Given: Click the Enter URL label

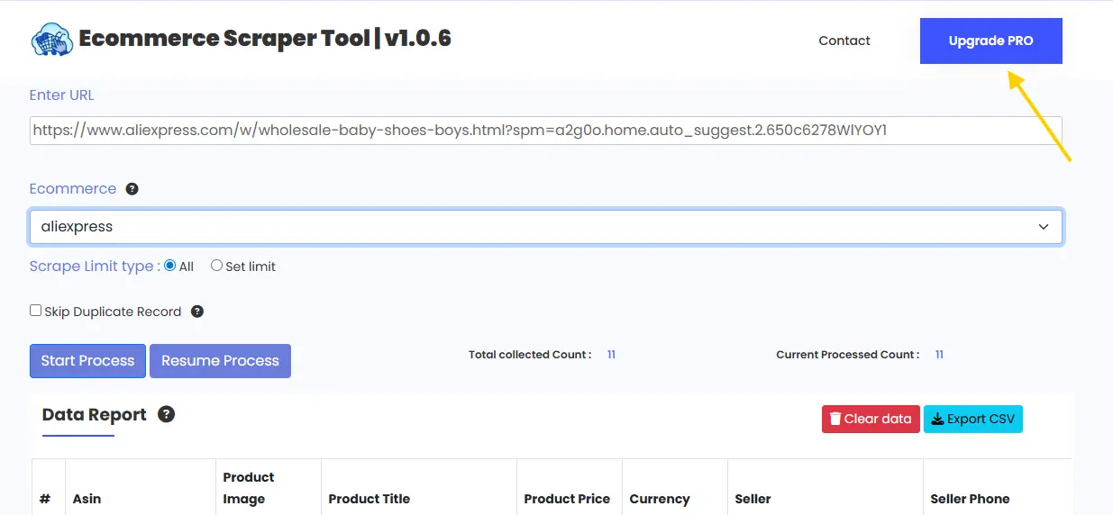Looking at the screenshot, I should point(61,95).
